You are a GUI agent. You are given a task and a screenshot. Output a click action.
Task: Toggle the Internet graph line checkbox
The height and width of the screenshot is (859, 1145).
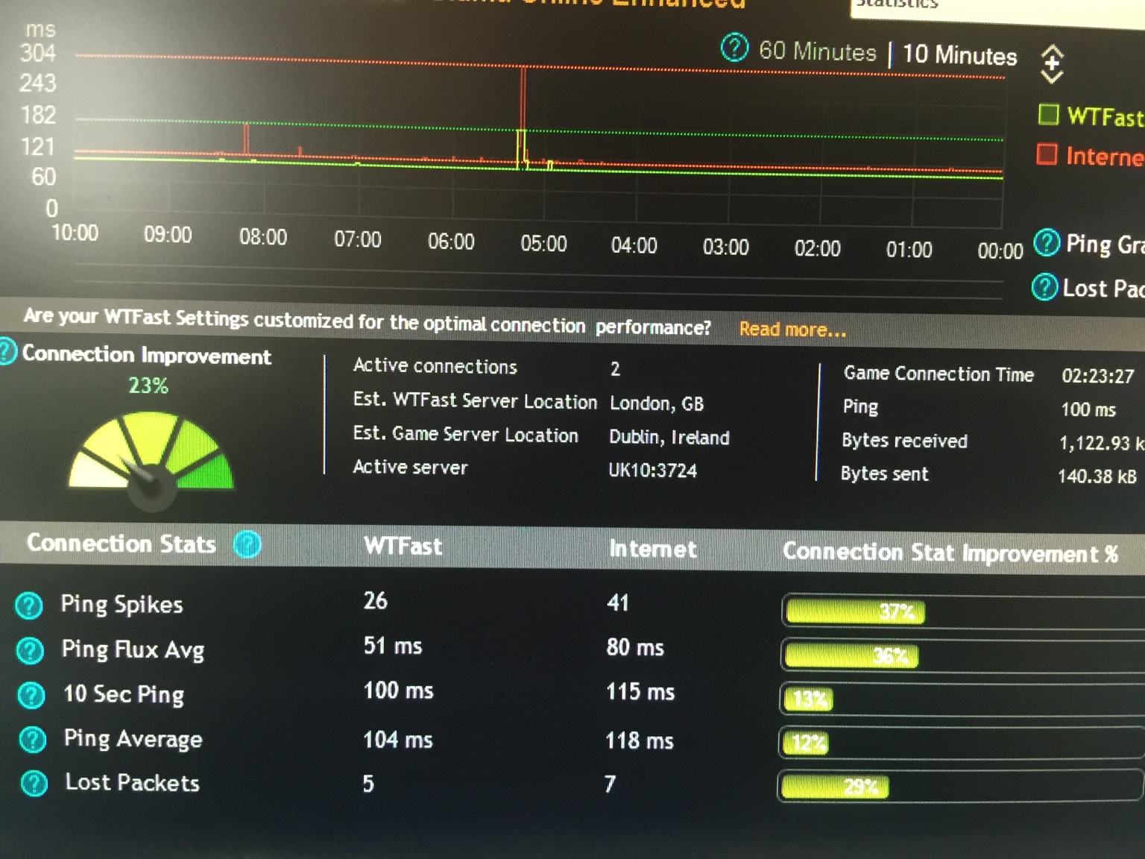point(1047,154)
